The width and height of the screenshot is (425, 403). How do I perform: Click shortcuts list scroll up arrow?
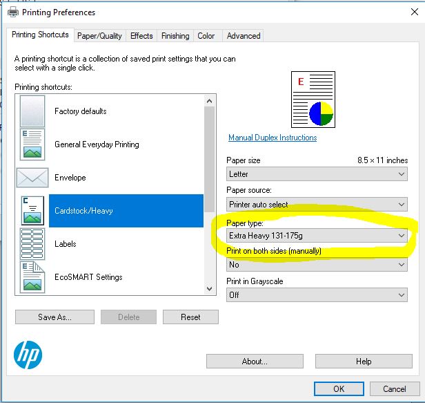[x=209, y=101]
